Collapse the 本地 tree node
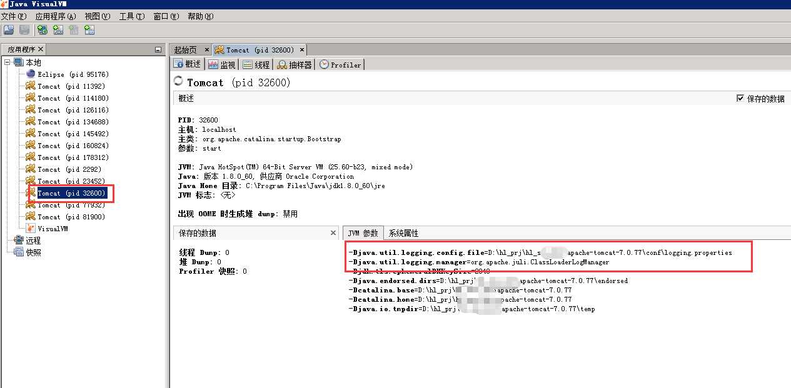The width and height of the screenshot is (791, 388). click(x=8, y=62)
